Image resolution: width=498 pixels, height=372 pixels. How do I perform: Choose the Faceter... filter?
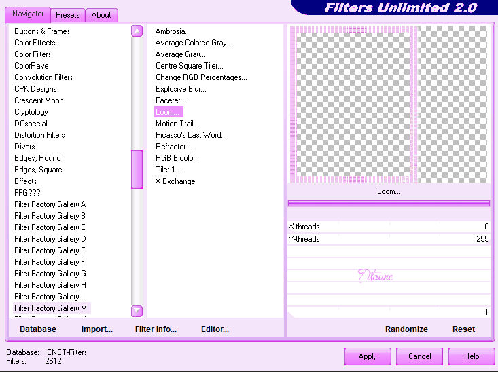171,100
